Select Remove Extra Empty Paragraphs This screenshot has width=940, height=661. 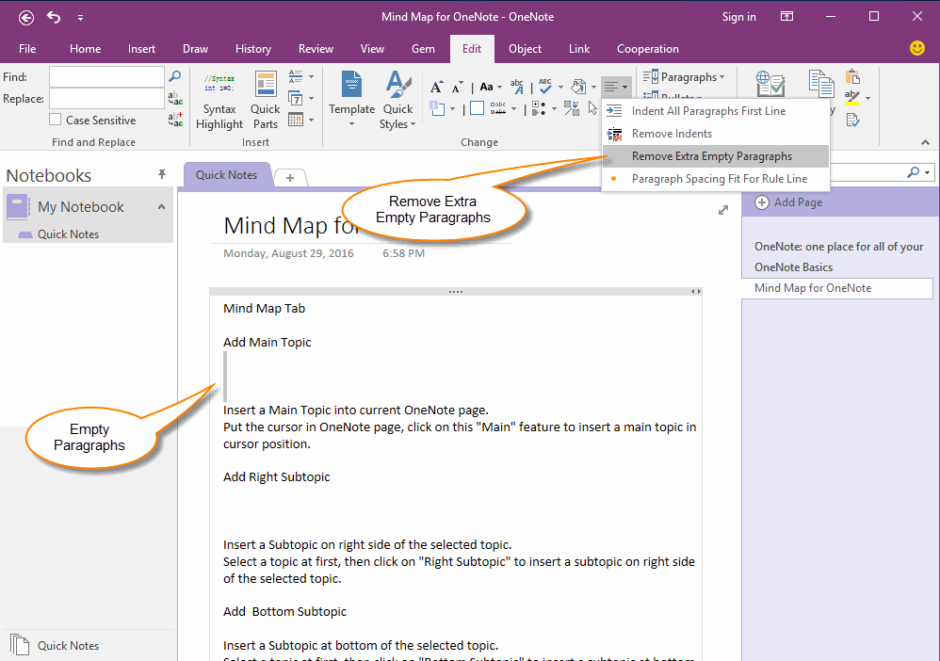[x=716, y=155]
